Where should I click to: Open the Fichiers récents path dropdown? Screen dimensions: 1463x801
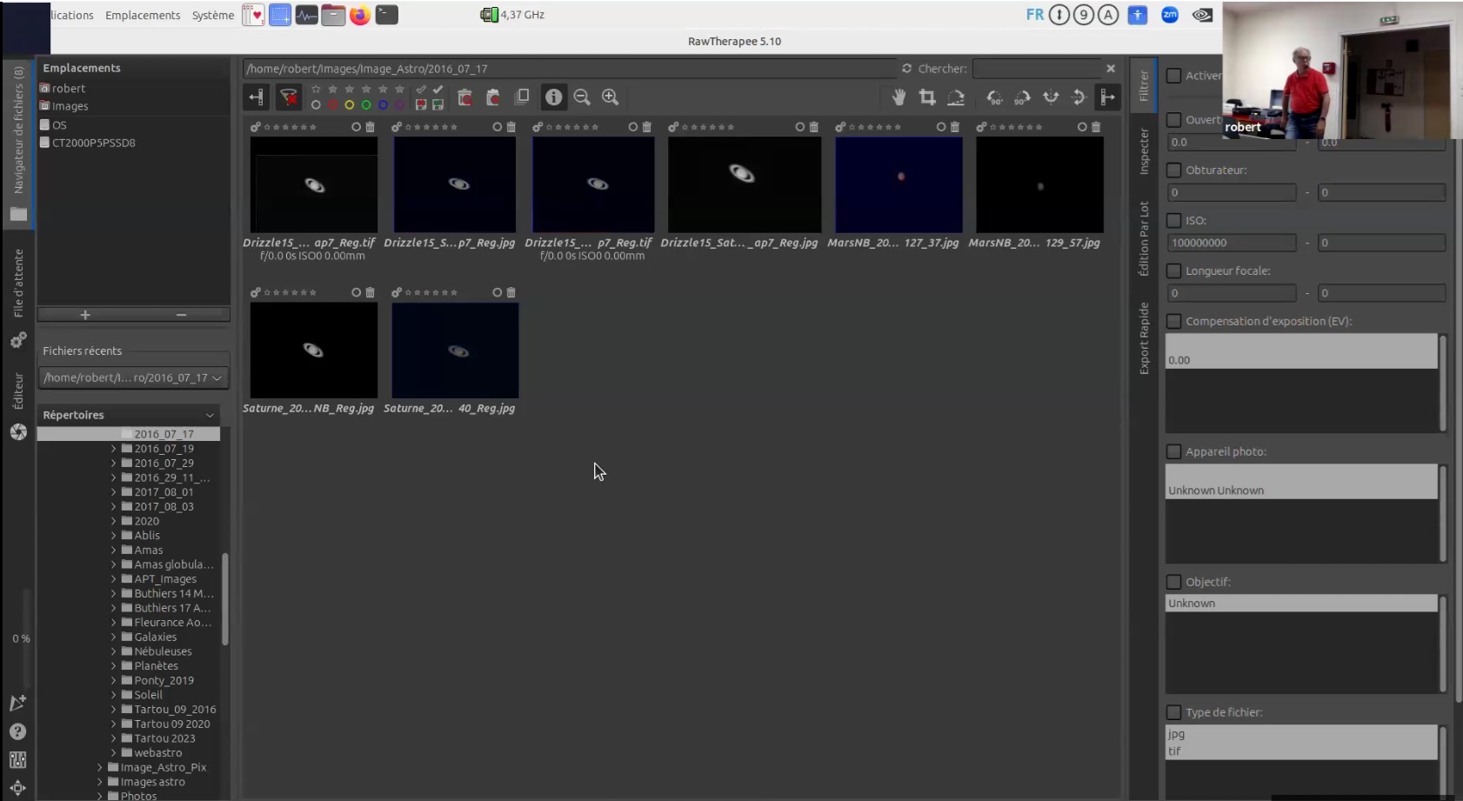pos(134,377)
